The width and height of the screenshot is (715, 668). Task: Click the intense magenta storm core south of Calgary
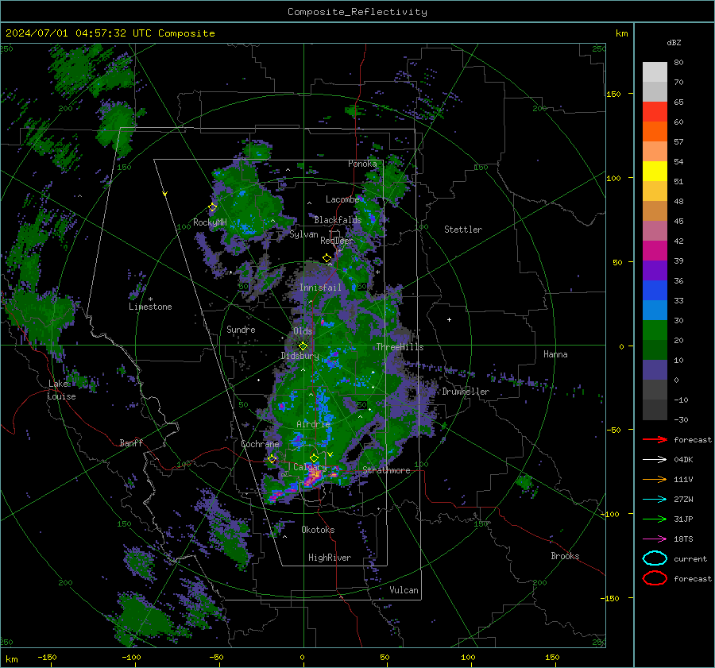pos(315,477)
